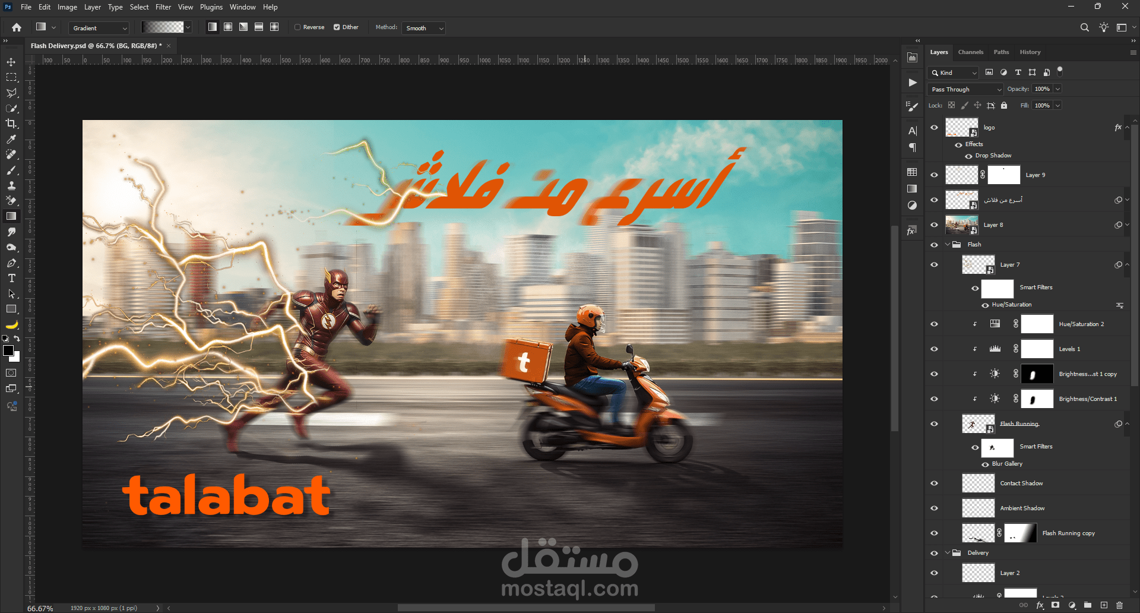Click the Layer 7 thumbnail
This screenshot has height=613, width=1140.
pyautogui.click(x=978, y=265)
